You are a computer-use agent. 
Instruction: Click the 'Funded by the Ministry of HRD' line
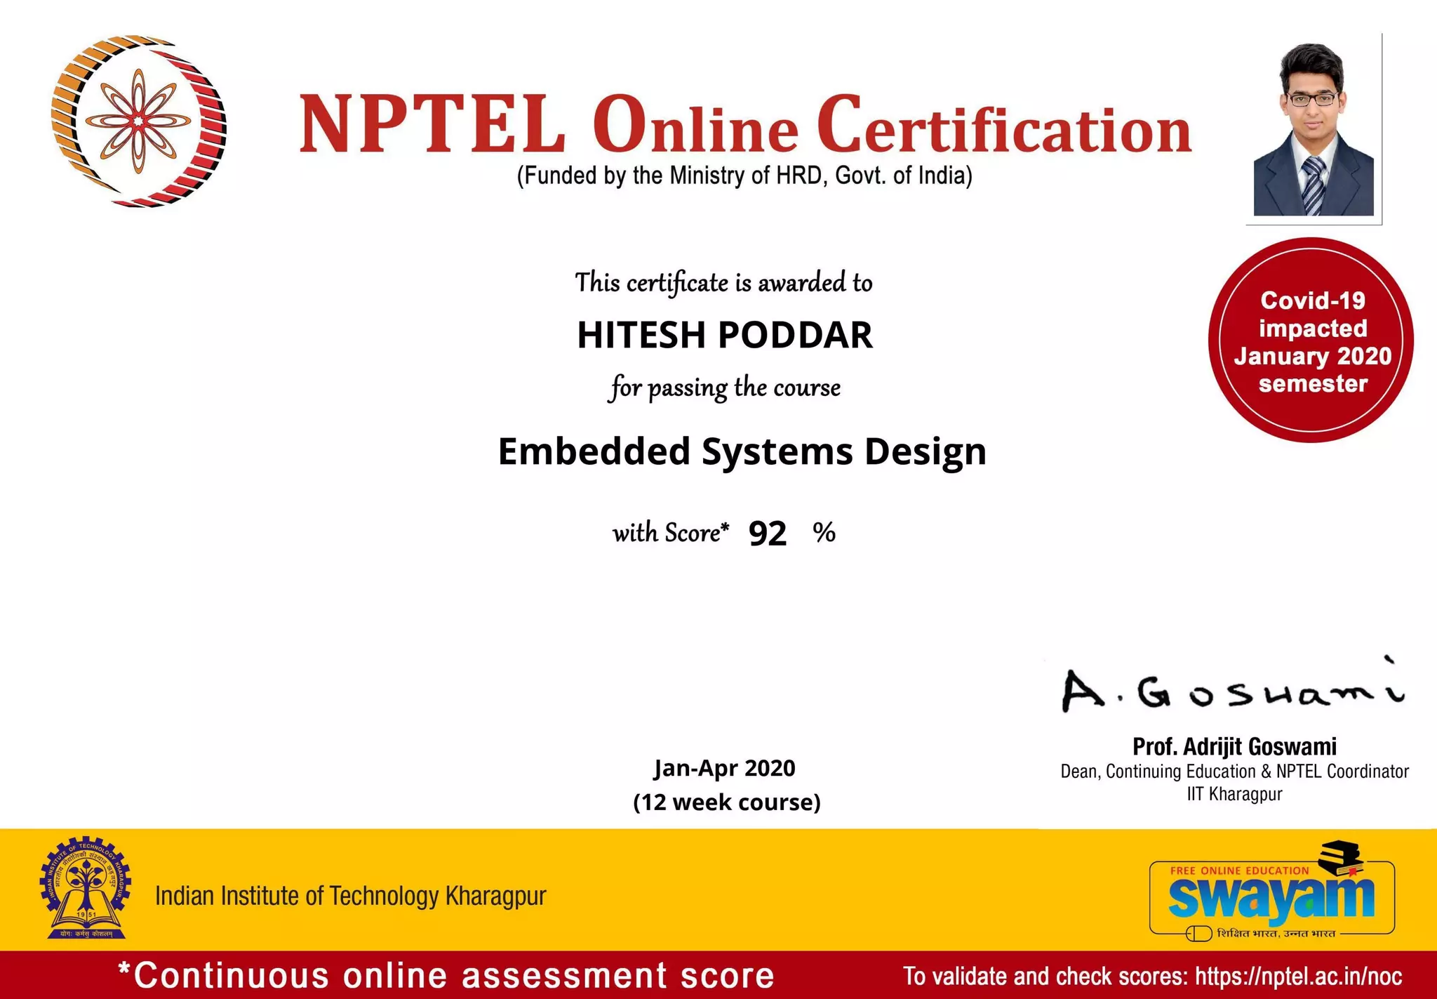click(x=744, y=176)
